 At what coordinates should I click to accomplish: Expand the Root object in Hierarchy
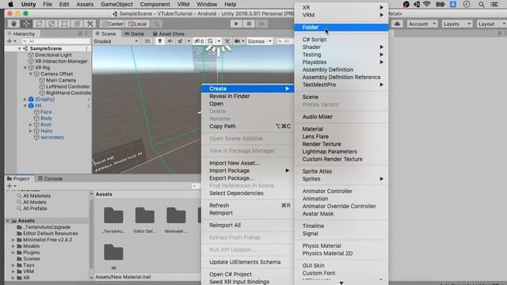[x=31, y=125]
